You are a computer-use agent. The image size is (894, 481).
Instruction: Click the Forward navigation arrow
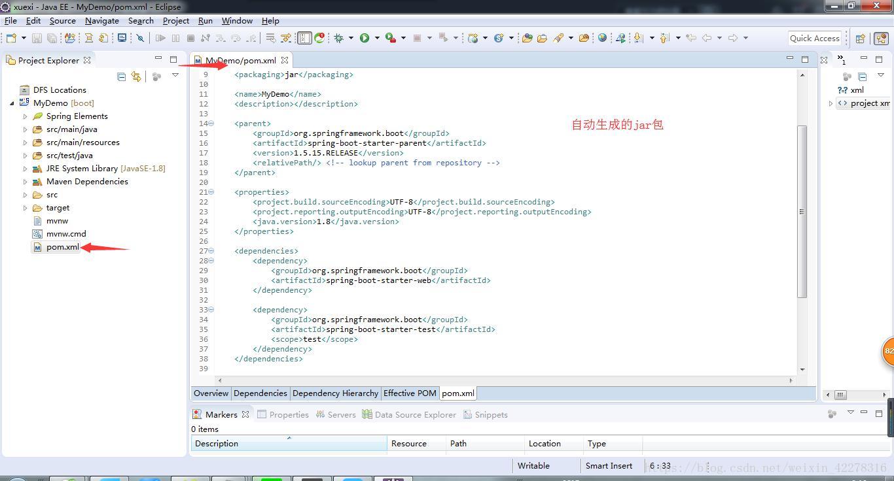[x=733, y=38]
